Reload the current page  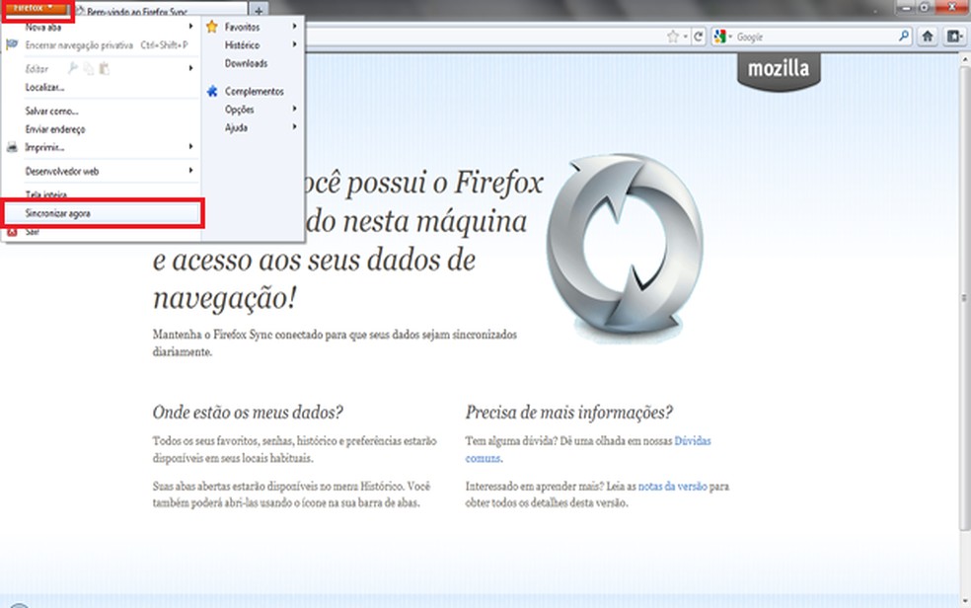pos(699,37)
